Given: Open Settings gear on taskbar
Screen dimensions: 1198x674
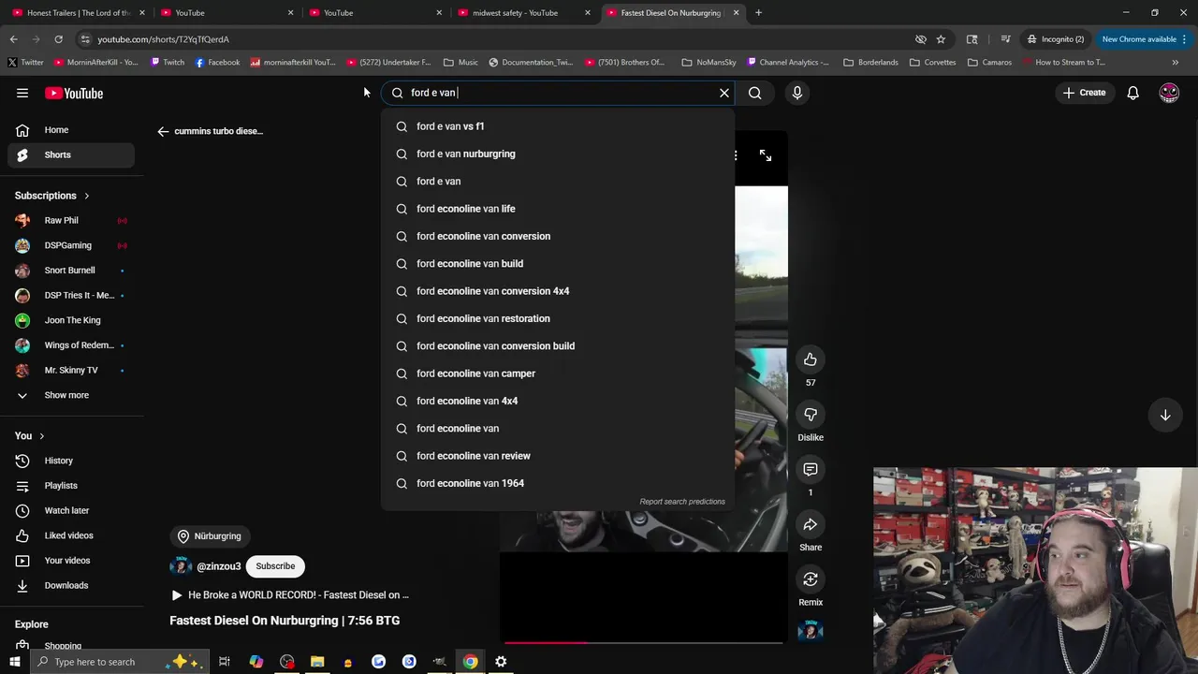Looking at the screenshot, I should 501,662.
